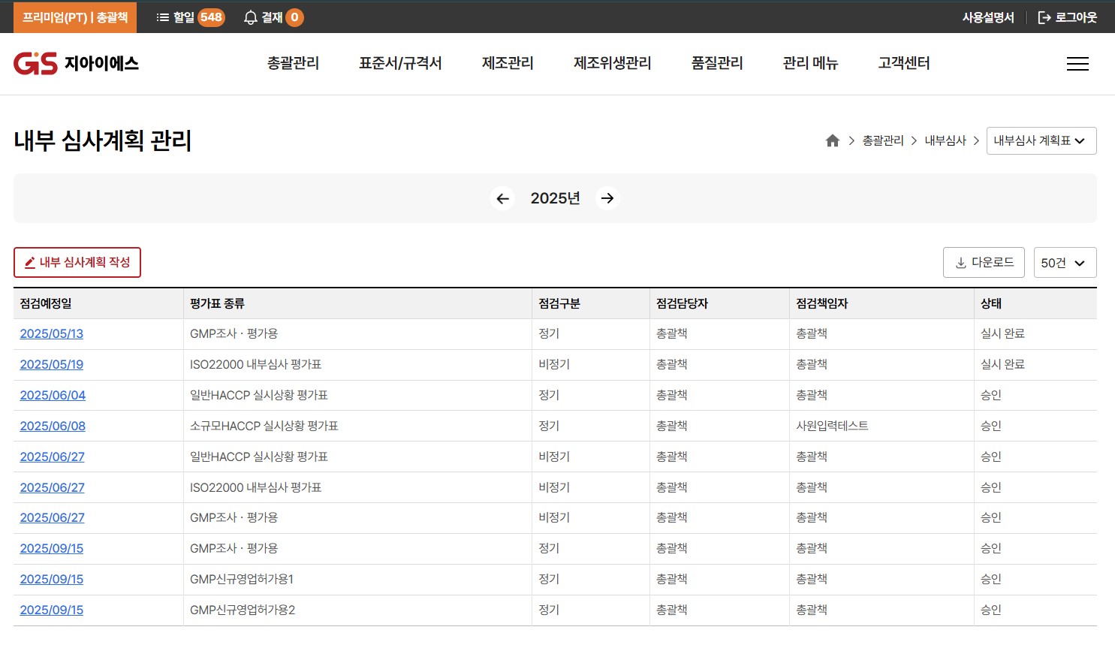Image resolution: width=1115 pixels, height=651 pixels.
Task: Click the 내부심사 breadcrumb link
Action: [945, 140]
